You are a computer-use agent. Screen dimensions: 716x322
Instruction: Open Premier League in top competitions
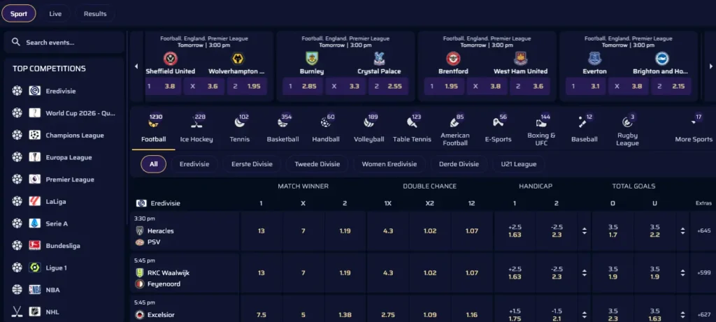coord(64,180)
